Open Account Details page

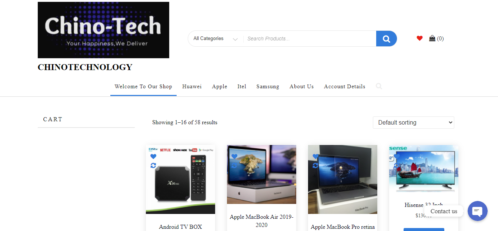pyautogui.click(x=345, y=86)
